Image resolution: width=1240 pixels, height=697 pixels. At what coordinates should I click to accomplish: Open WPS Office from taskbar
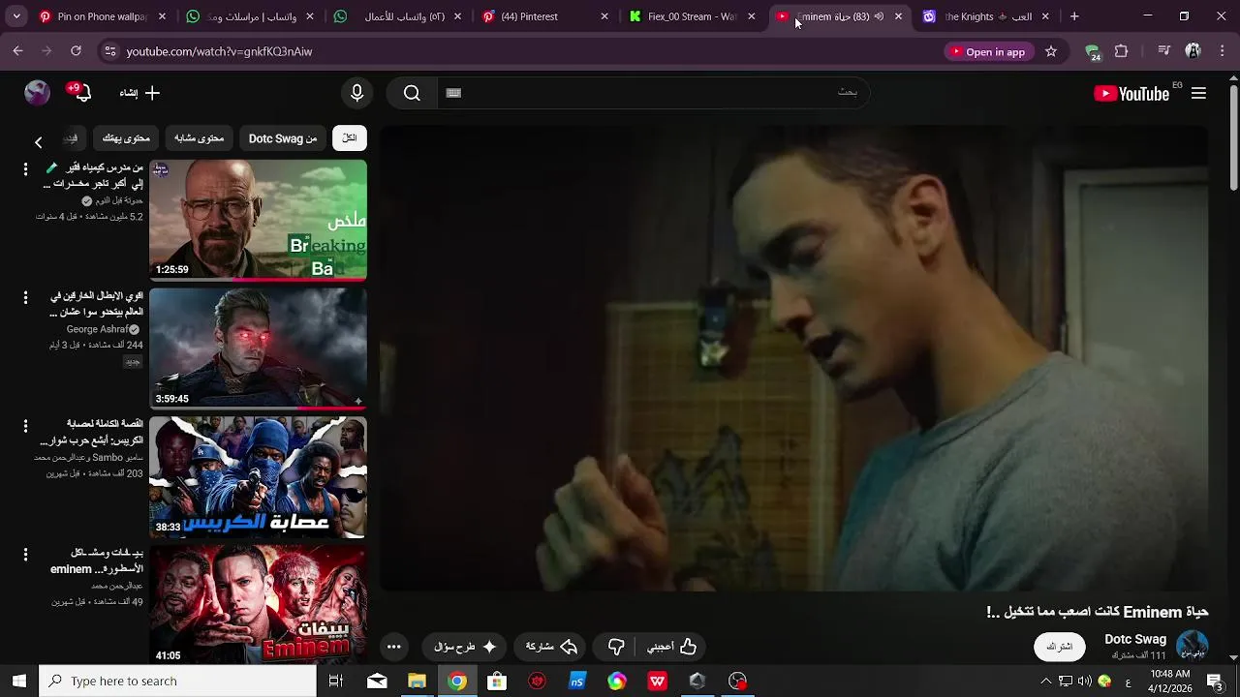657,682
